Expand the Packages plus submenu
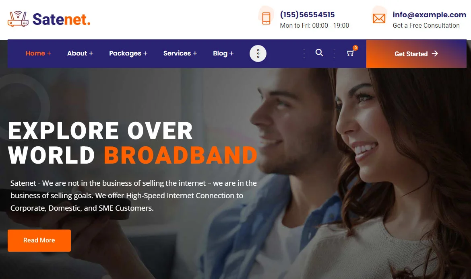The width and height of the screenshot is (471, 279). click(145, 53)
